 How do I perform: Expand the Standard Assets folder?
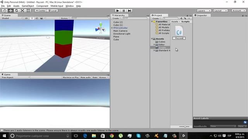click(x=154, y=51)
